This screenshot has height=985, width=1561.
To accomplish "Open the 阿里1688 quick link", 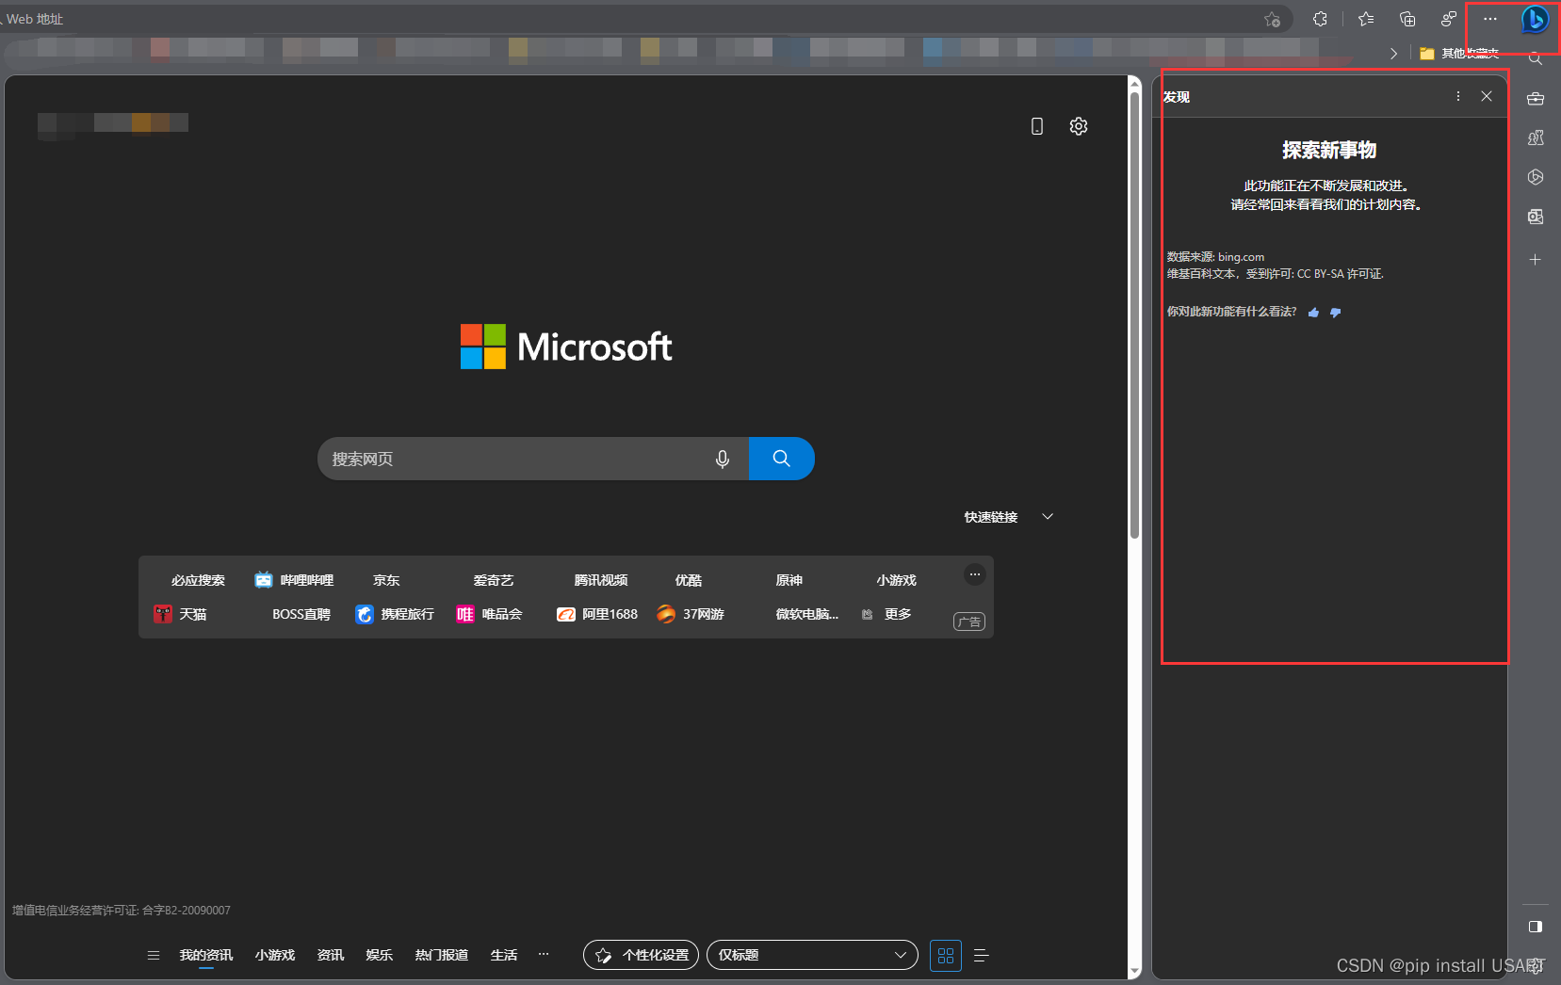I will pos(597,614).
